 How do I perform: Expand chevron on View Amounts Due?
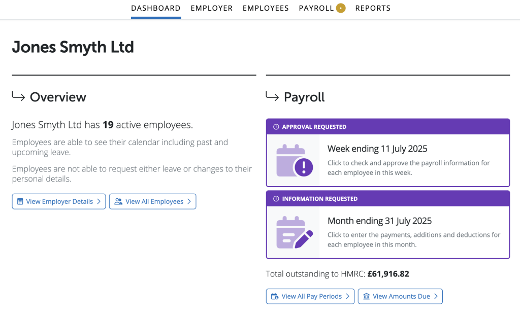[436, 296]
